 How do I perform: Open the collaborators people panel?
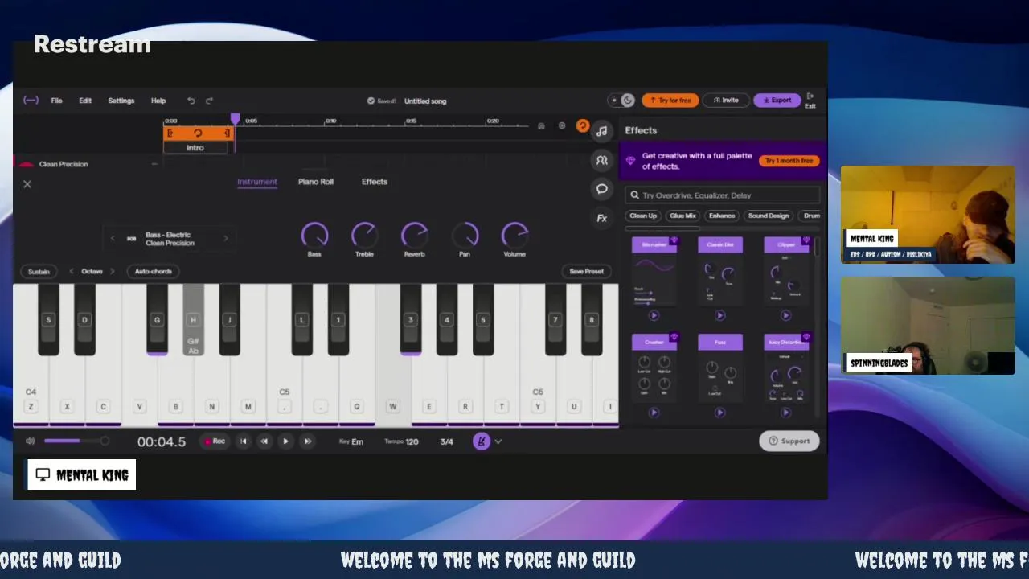pyautogui.click(x=601, y=160)
